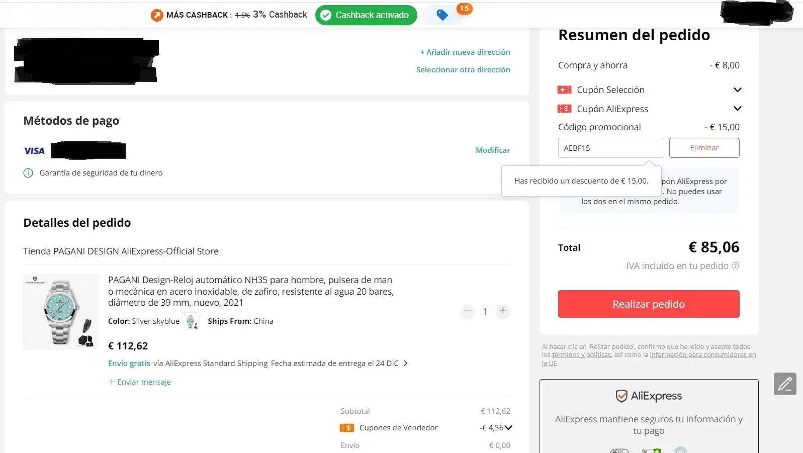803x453 pixels.
Task: Click Seleccionar otra dirección link
Action: click(463, 70)
